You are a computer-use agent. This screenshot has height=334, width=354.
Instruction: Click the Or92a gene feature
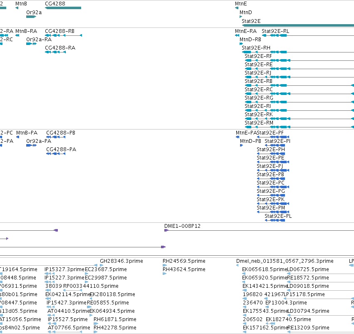coord(31,17)
